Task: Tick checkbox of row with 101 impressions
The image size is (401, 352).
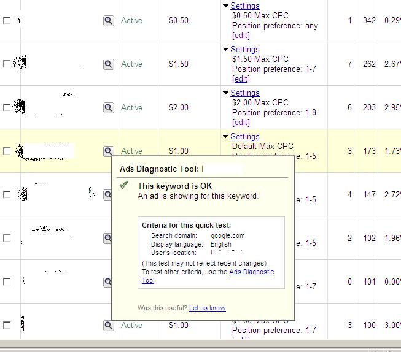Action: [7, 281]
